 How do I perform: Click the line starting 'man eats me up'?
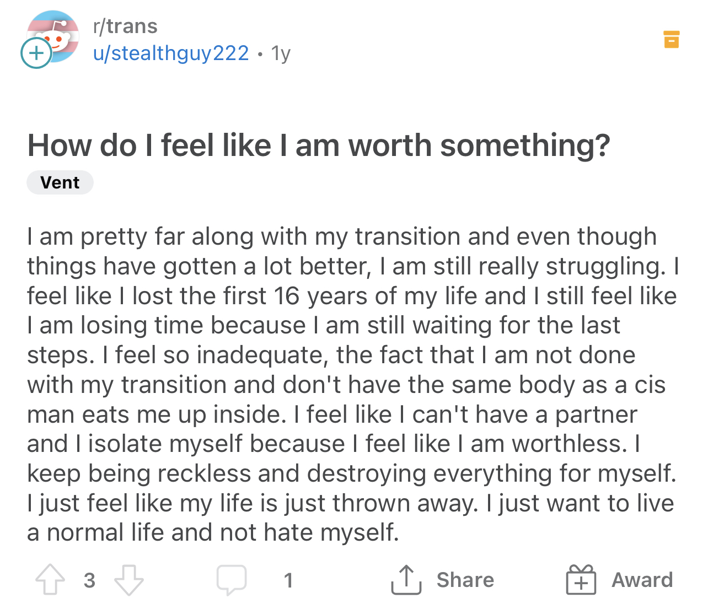click(332, 414)
